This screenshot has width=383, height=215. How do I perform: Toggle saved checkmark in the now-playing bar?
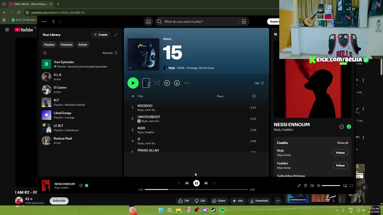86,185
